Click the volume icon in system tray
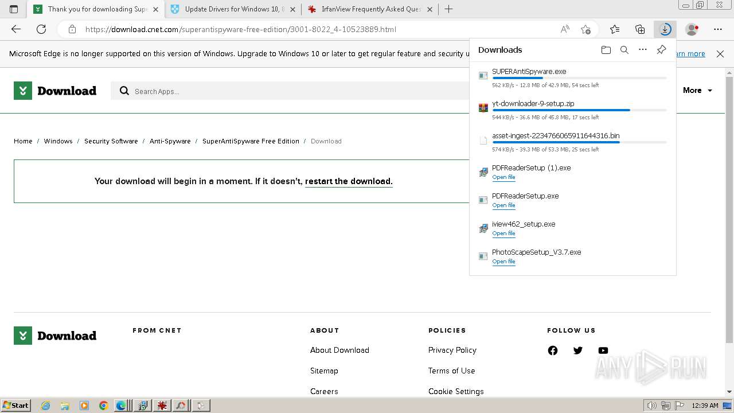The height and width of the screenshot is (413, 734). (651, 406)
